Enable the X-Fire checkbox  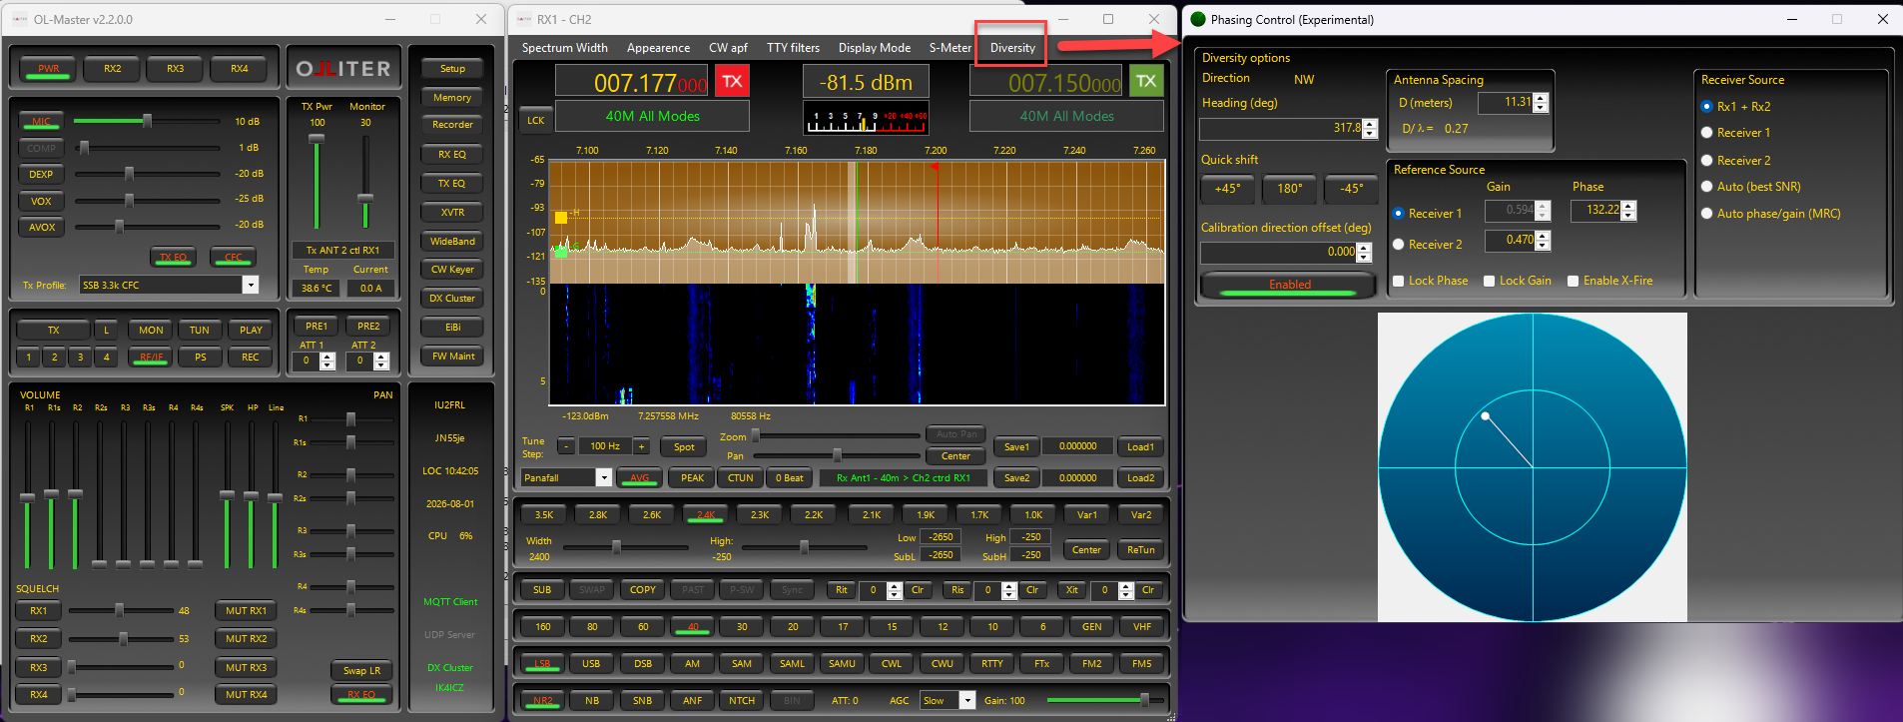click(1574, 282)
